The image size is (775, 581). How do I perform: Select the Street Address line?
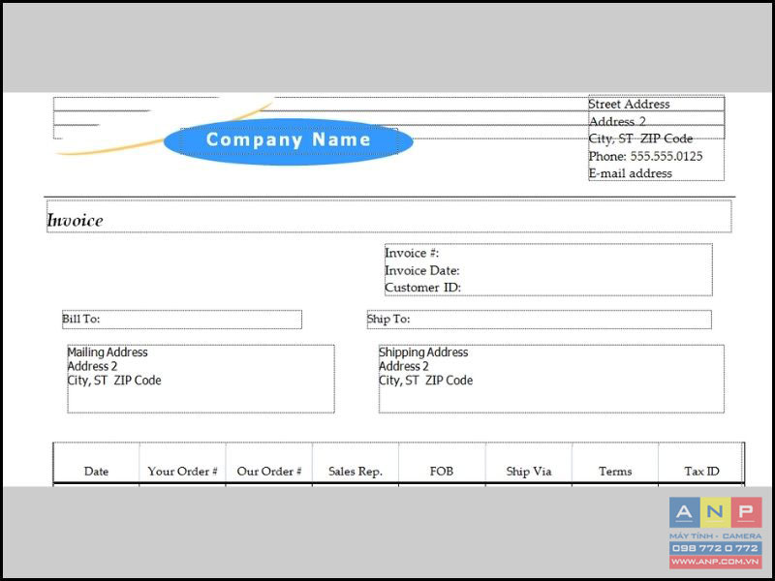(629, 105)
